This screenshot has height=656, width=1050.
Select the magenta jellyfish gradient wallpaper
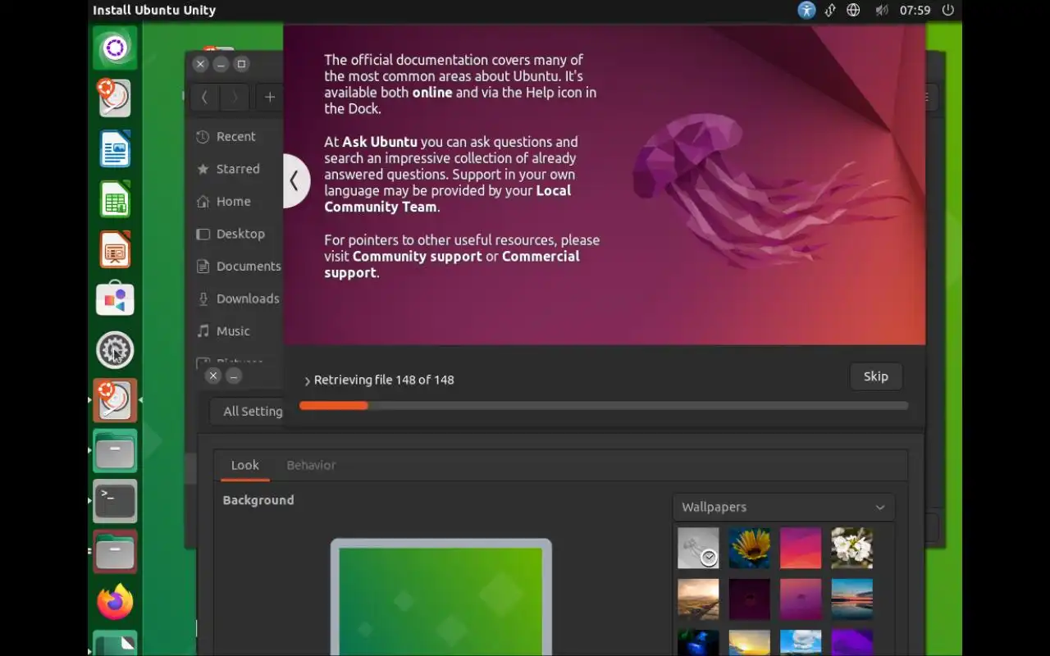tap(801, 599)
